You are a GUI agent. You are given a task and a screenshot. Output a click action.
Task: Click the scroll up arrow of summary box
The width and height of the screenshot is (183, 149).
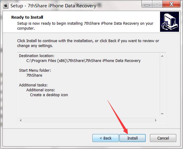click(162, 56)
